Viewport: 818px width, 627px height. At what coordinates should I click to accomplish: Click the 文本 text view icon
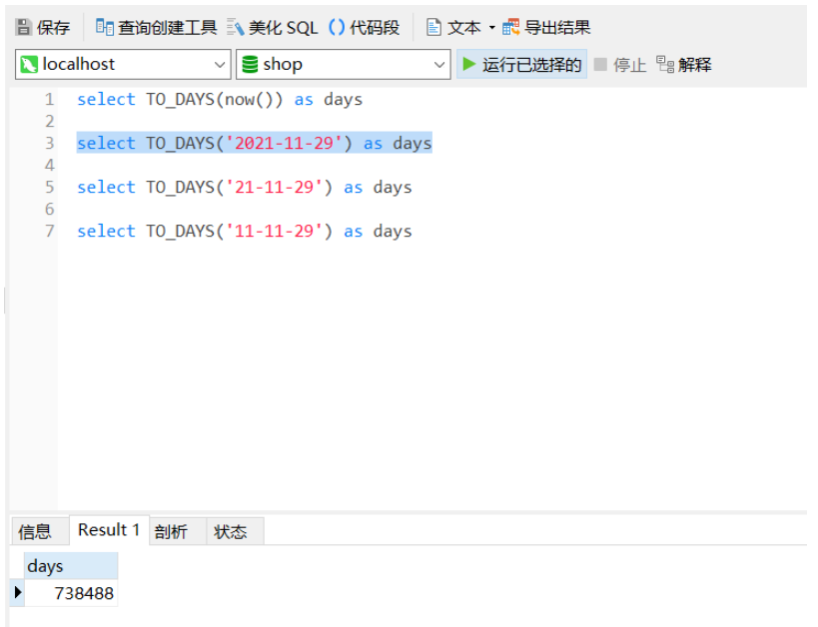click(x=434, y=27)
